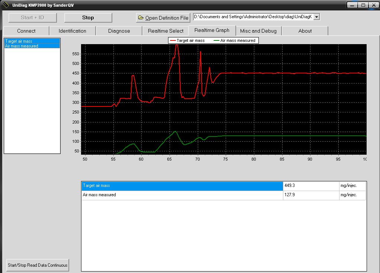380x273 pixels.
Task: Maximize the UniDiag window
Action: tap(363, 5)
